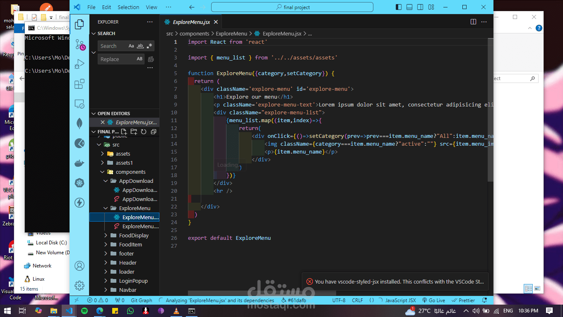Toggle Match Case in the Search box
Viewport: 563px width, 317px height.
click(131, 46)
